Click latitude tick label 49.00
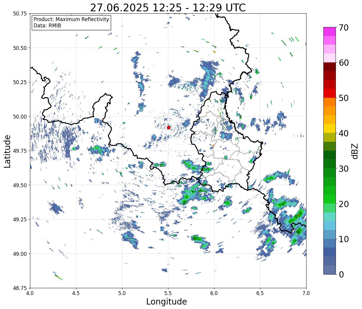The height and width of the screenshot is (309, 362). tap(20, 254)
